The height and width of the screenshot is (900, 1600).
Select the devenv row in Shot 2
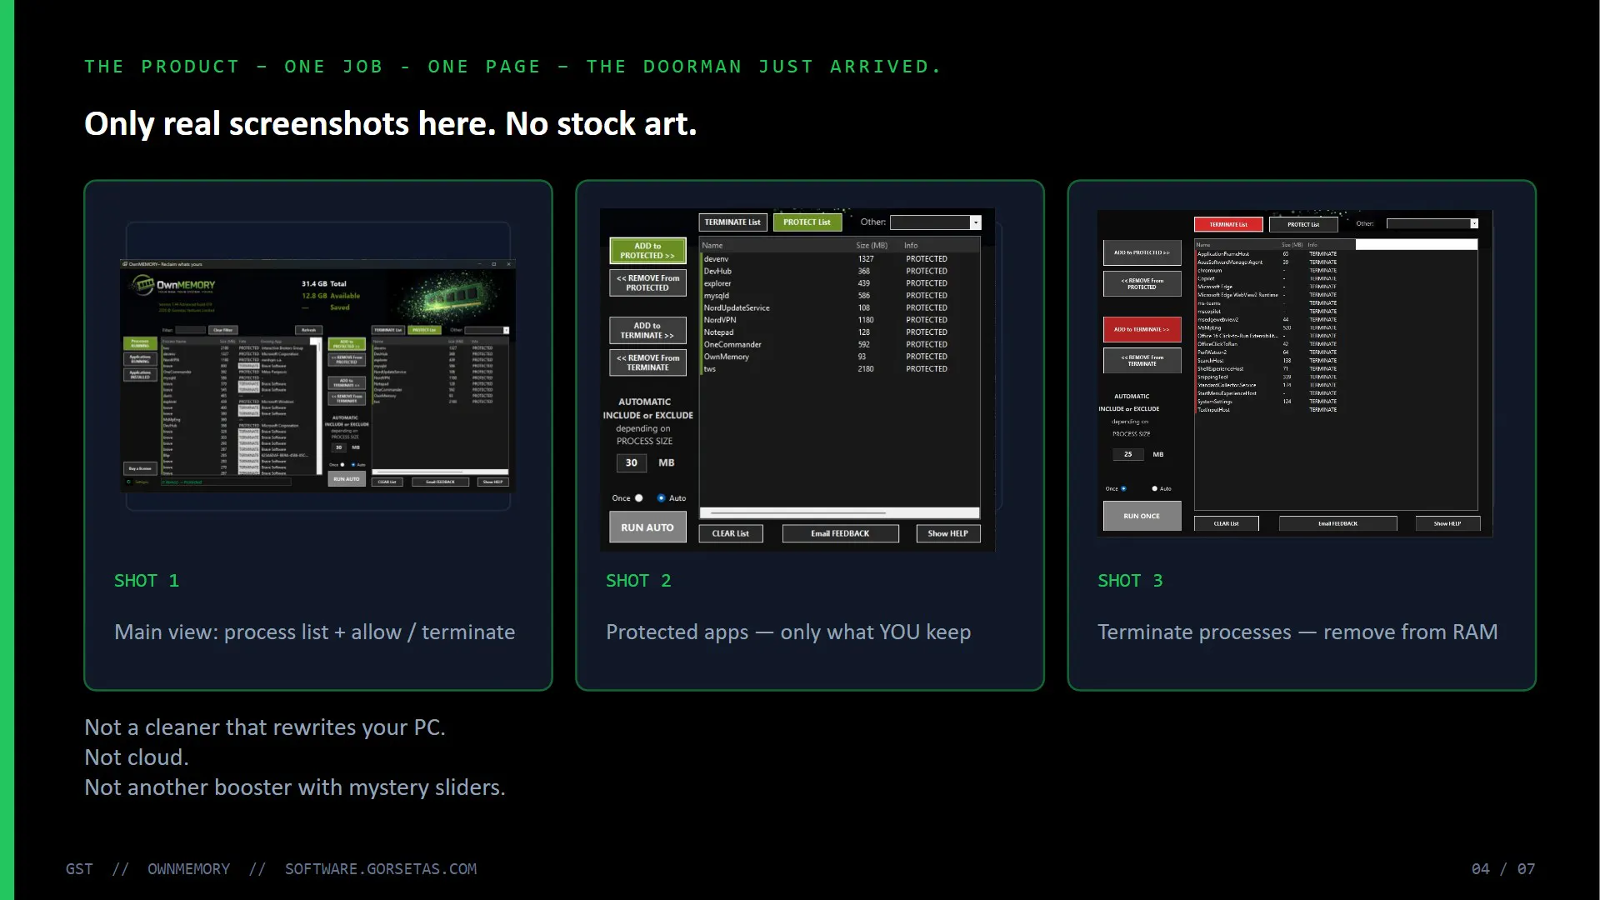pos(840,259)
